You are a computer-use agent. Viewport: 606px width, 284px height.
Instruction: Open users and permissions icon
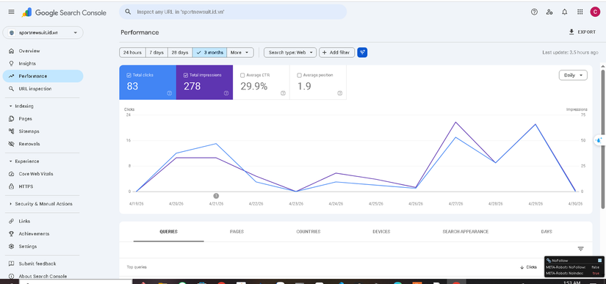tap(549, 12)
